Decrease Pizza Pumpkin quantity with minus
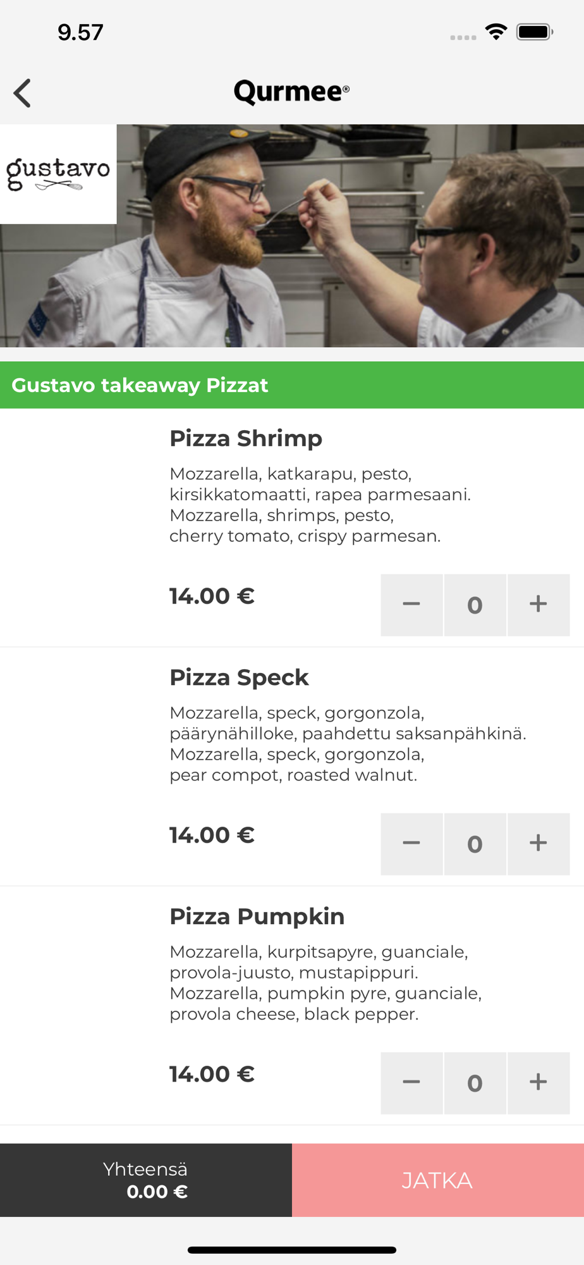This screenshot has width=584, height=1265. [411, 1083]
